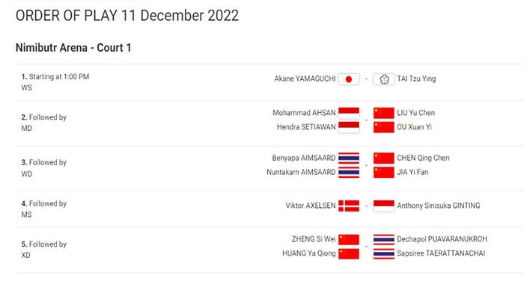Click Viktor AXELSEN player name

tap(309, 206)
